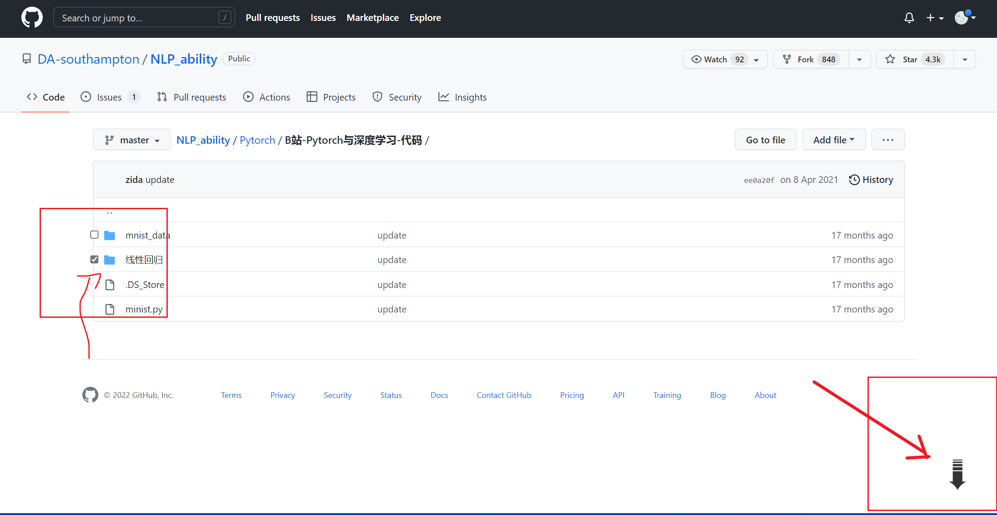Open the Pytorch breadcrumb link
Image resolution: width=997 pixels, height=515 pixels.
click(257, 140)
